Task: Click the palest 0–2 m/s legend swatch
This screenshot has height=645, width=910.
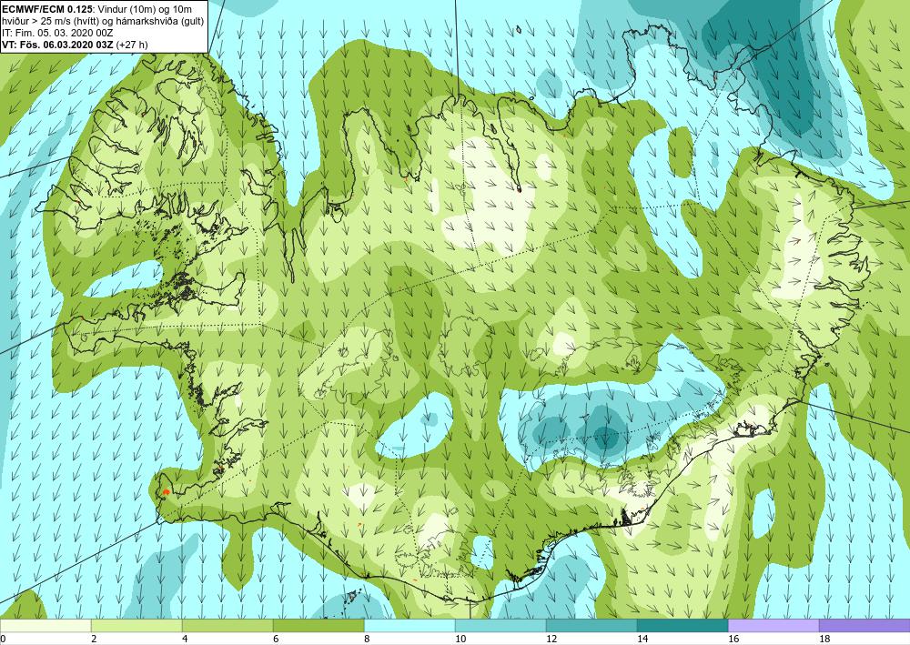Action: 45,625
